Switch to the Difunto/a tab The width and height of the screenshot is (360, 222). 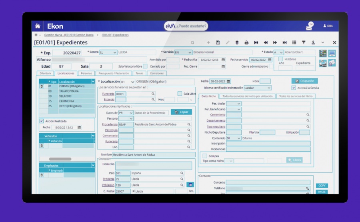(x=45, y=74)
